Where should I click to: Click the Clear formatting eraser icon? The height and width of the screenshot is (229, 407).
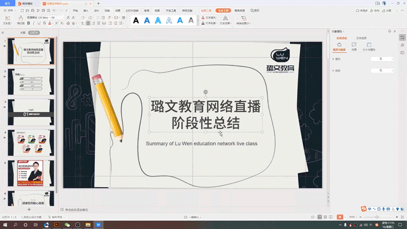(68, 23)
